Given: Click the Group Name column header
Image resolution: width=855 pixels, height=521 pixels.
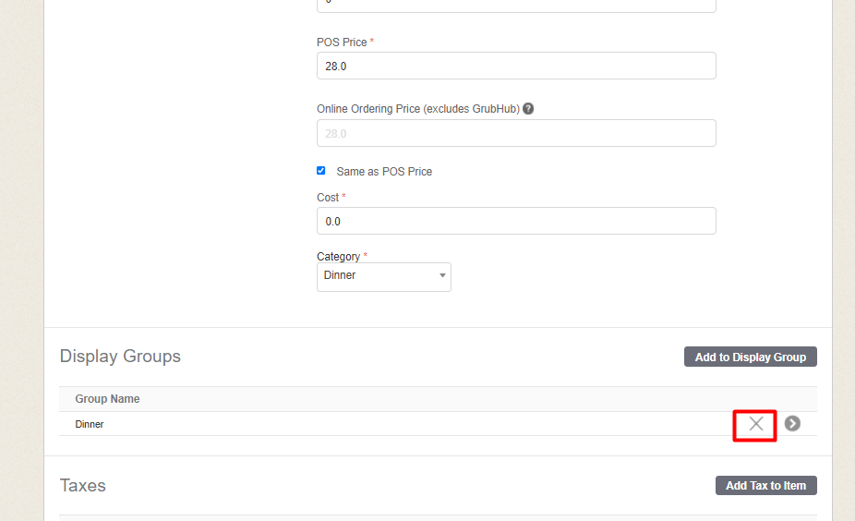Looking at the screenshot, I should pyautogui.click(x=107, y=399).
